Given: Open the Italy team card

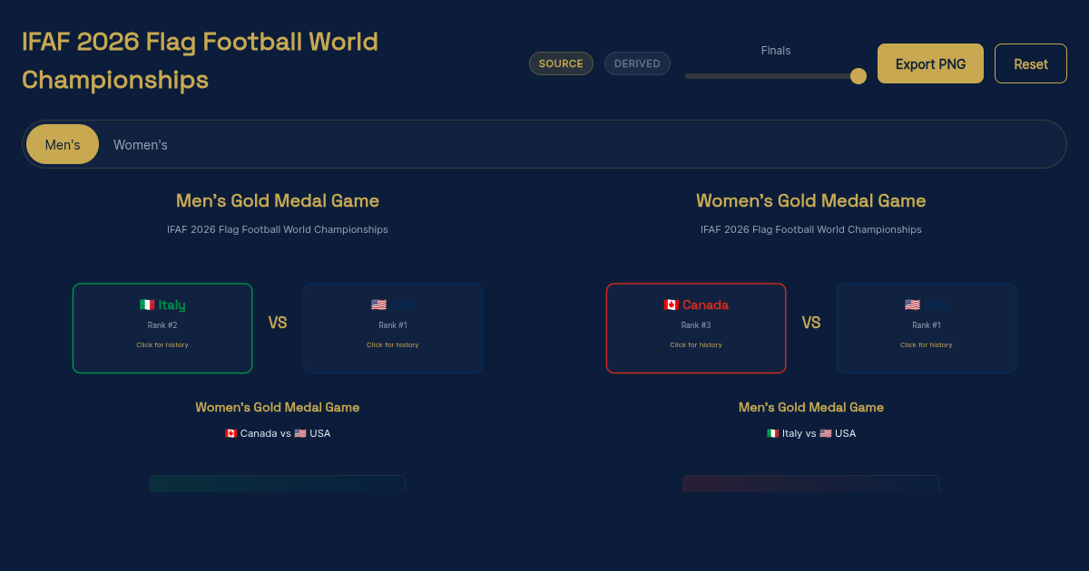Looking at the screenshot, I should pyautogui.click(x=162, y=328).
